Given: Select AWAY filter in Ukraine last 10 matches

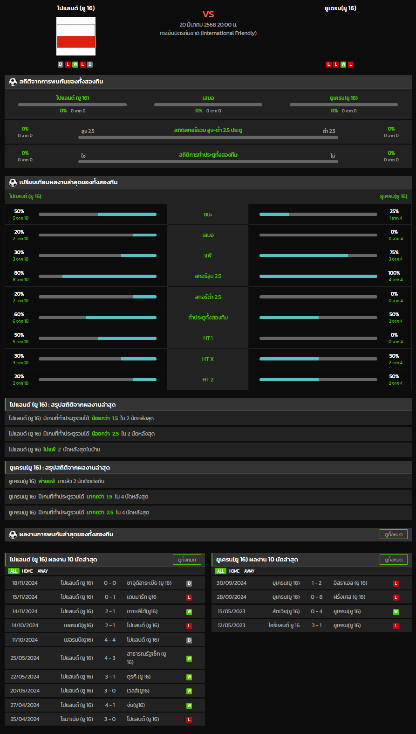Looking at the screenshot, I should coord(249,571).
